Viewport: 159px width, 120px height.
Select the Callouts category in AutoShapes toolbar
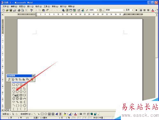[x=27, y=79]
